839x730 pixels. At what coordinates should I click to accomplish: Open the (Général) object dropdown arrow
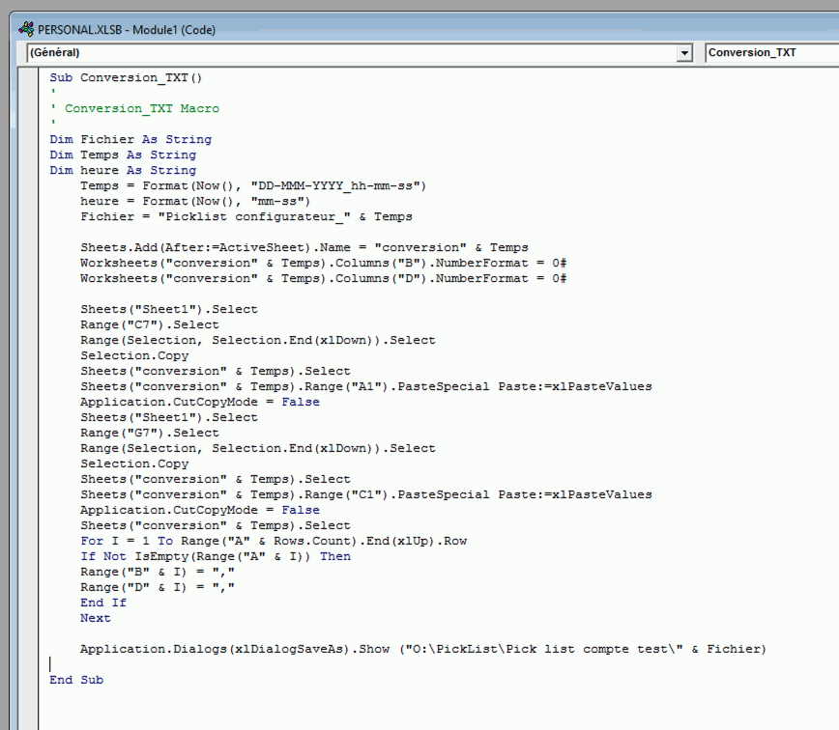[685, 52]
